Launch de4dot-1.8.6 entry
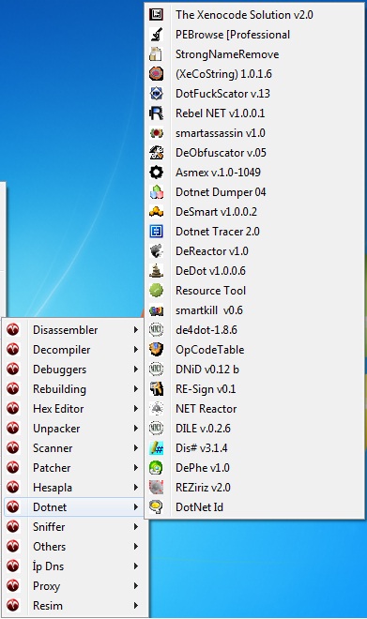This screenshot has width=367, height=619. [254, 329]
